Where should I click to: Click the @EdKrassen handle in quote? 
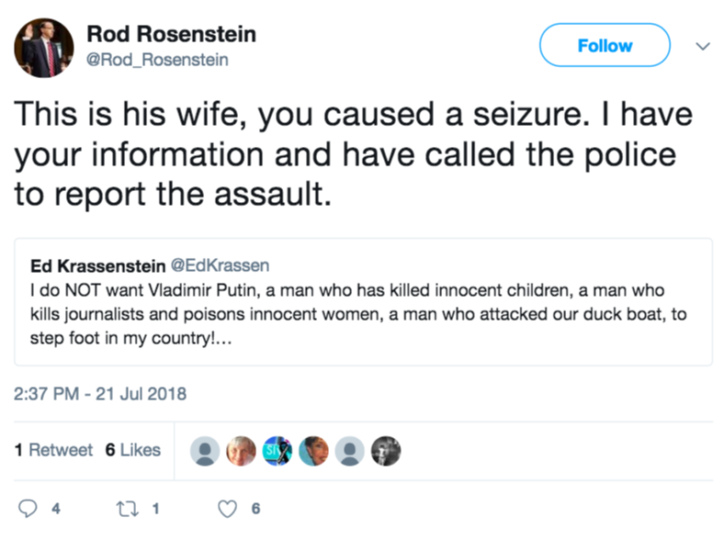click(220, 265)
